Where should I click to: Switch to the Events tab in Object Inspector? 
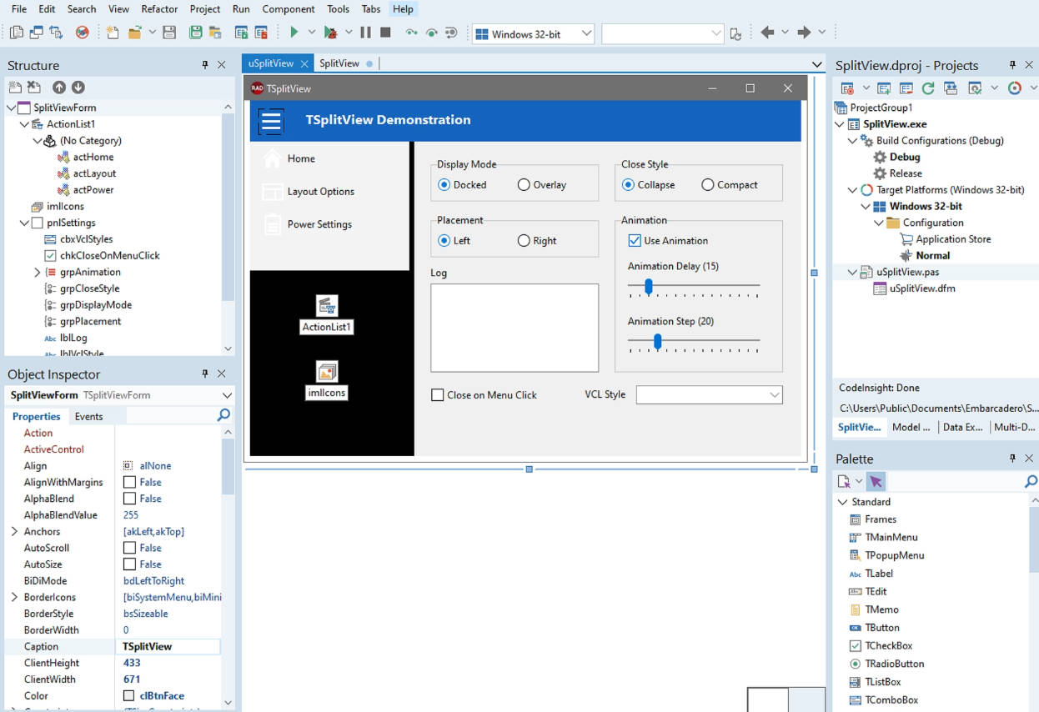[88, 417]
